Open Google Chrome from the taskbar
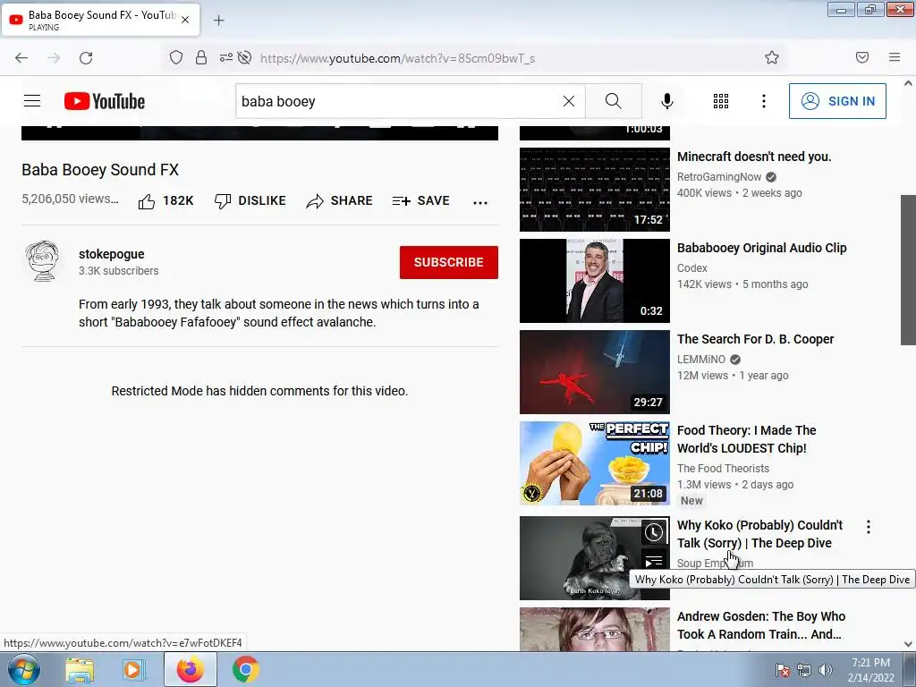 (245, 670)
